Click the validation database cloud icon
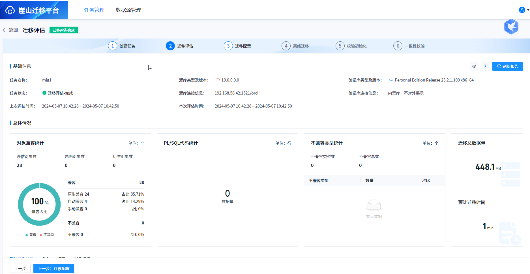This screenshot has width=530, height=274. (x=390, y=80)
